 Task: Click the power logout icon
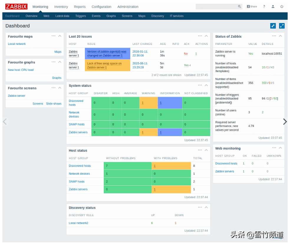coord(282,6)
